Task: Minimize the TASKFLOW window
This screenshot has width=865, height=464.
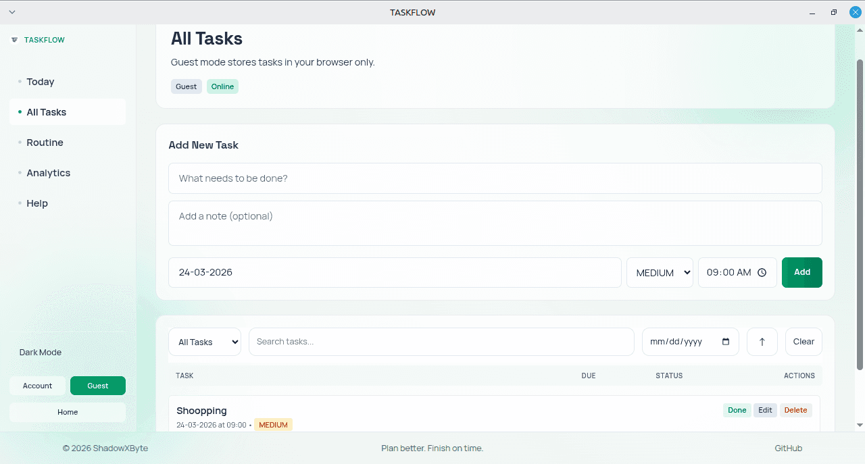Action: [x=813, y=12]
